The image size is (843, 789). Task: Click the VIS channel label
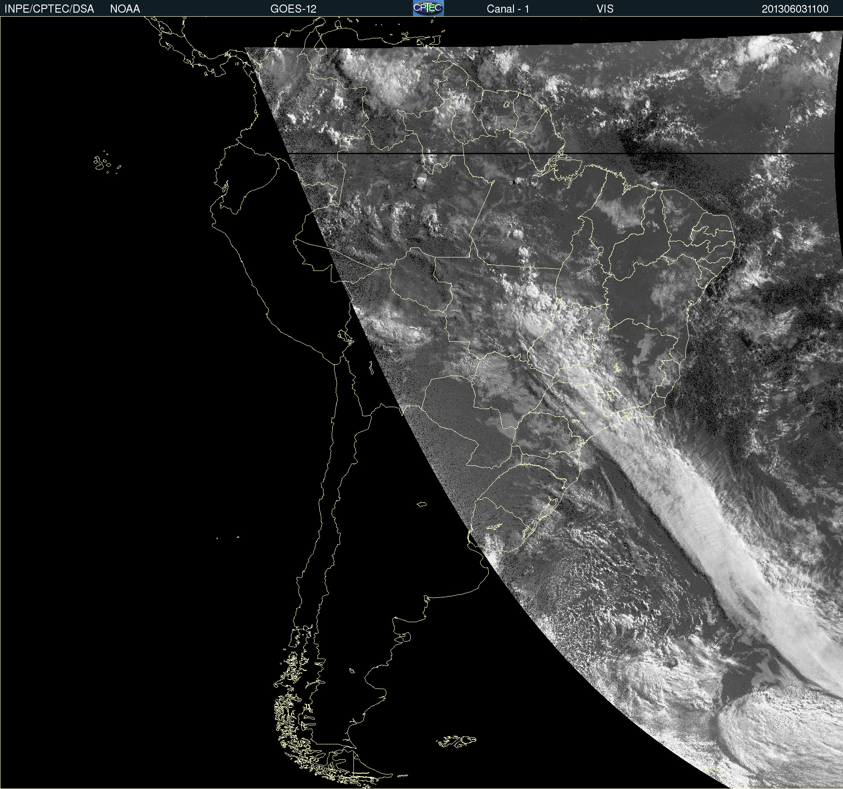tap(605, 9)
